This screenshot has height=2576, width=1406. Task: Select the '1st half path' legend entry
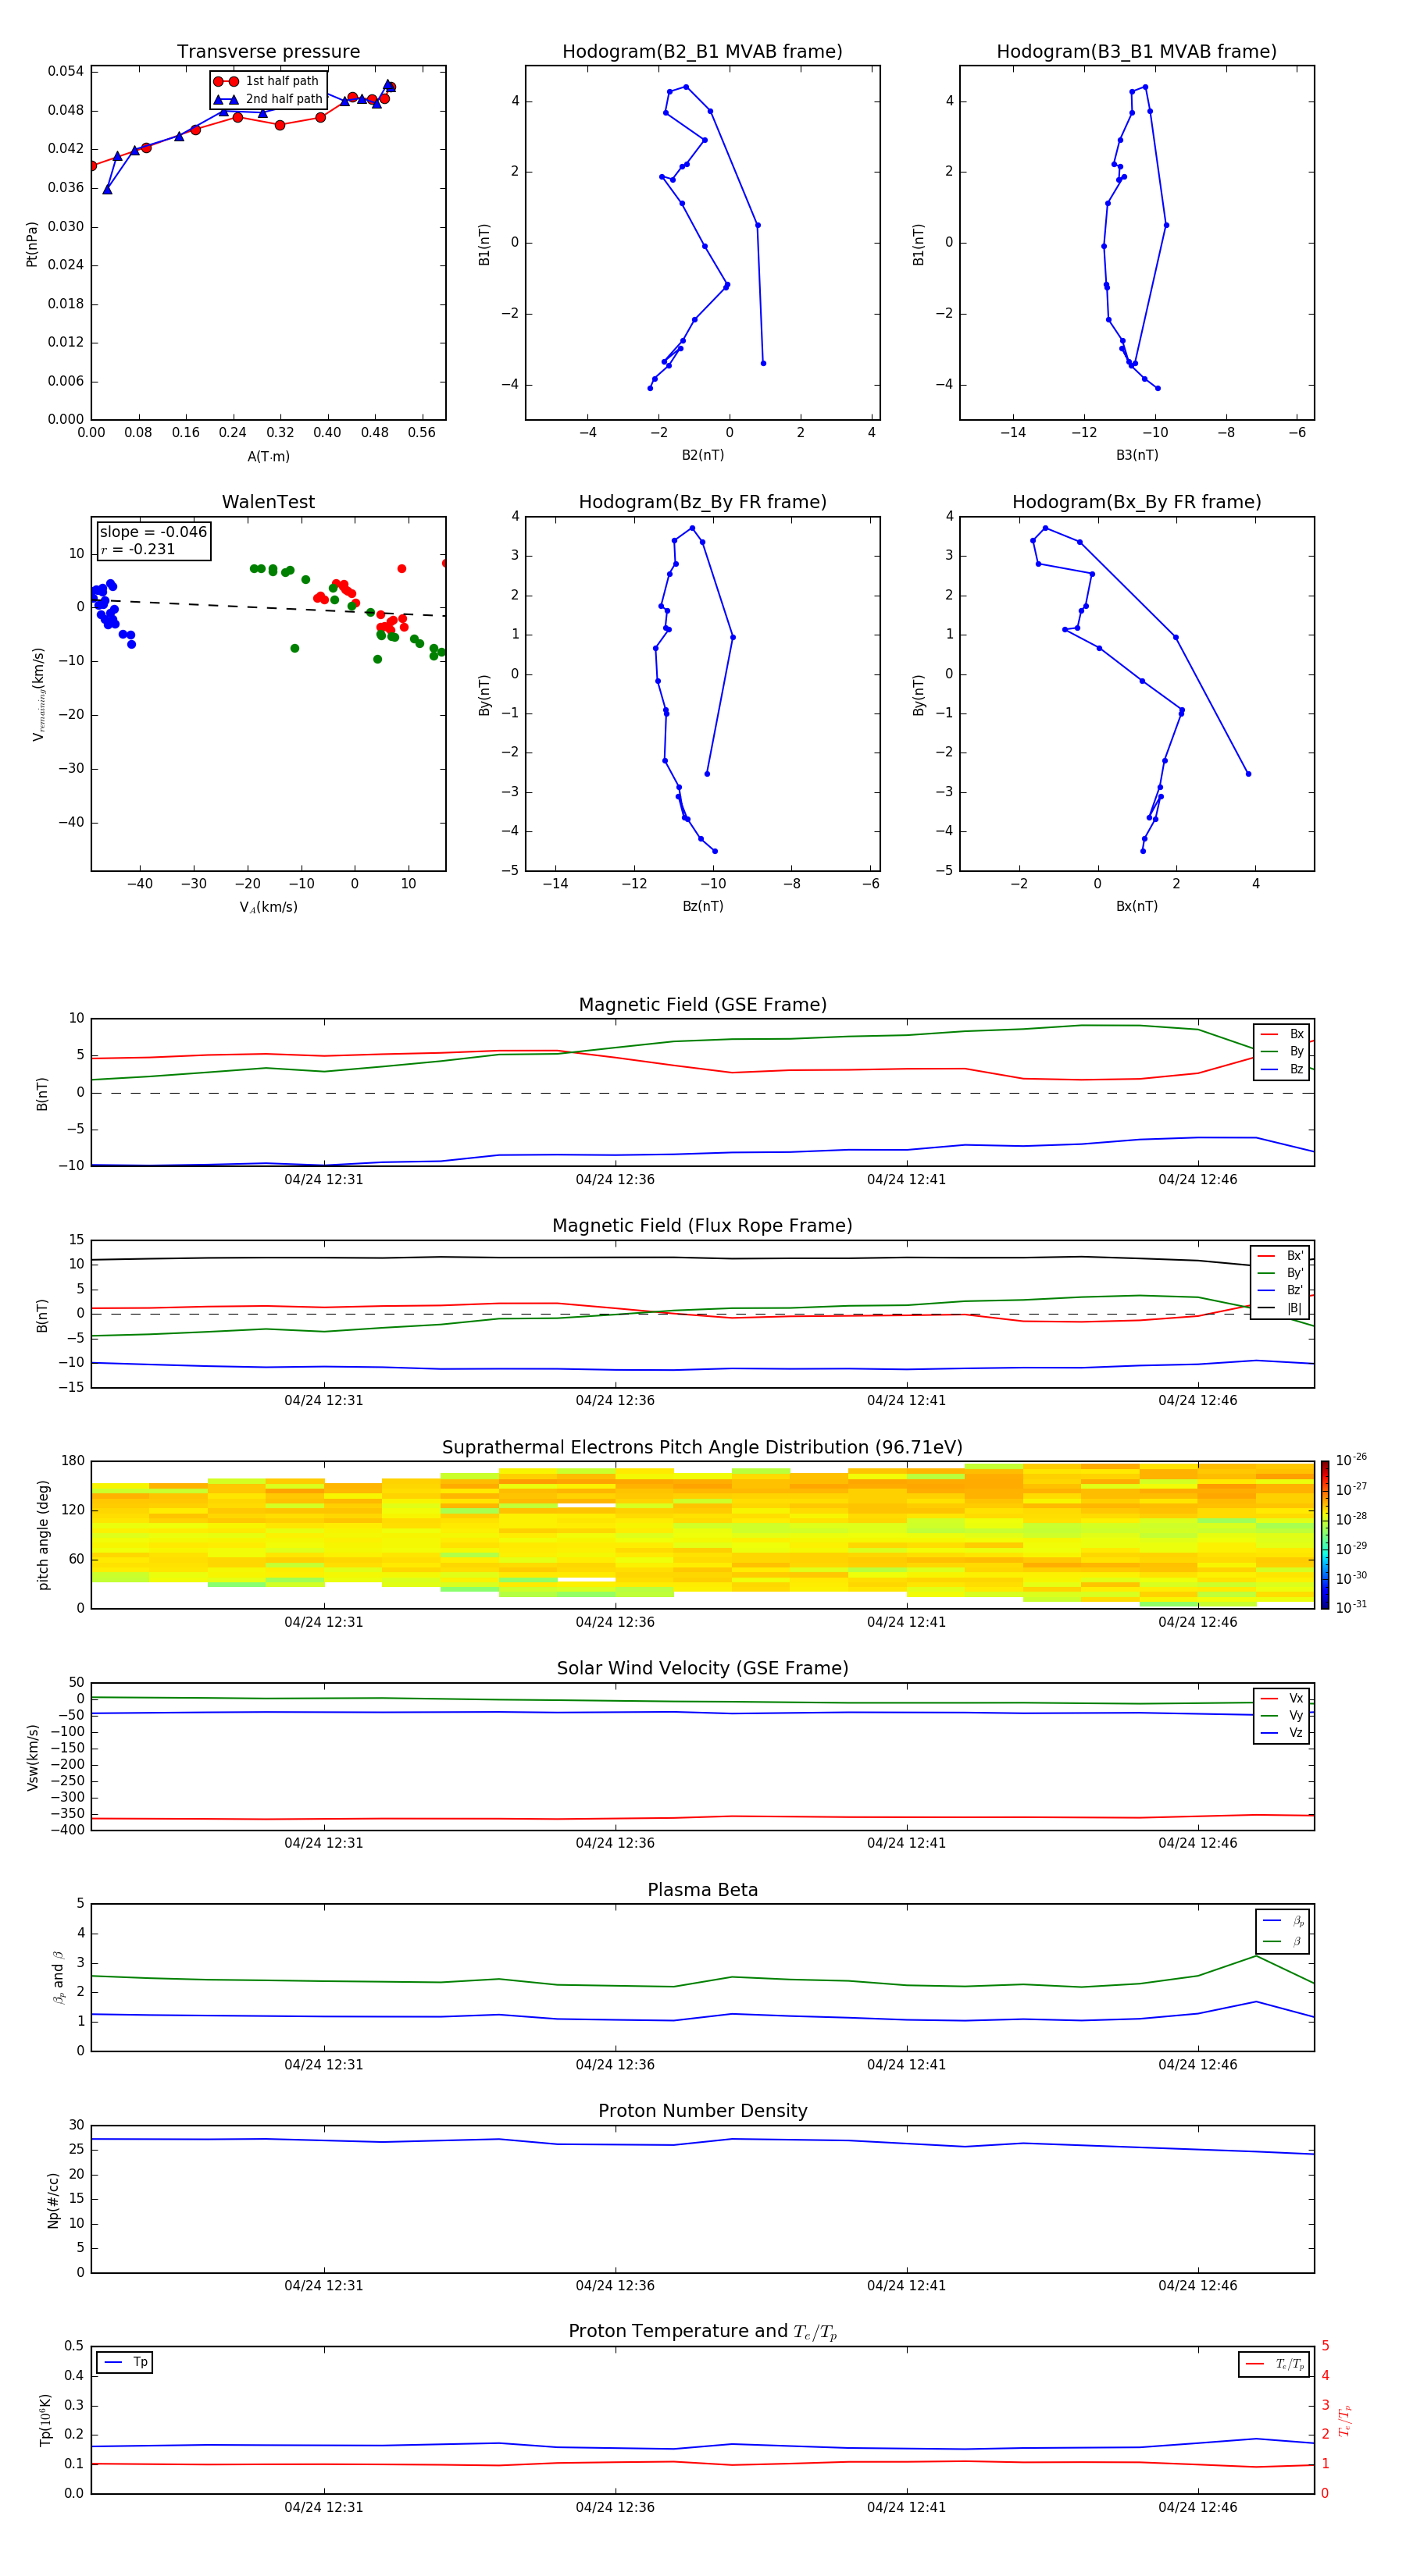[x=267, y=81]
